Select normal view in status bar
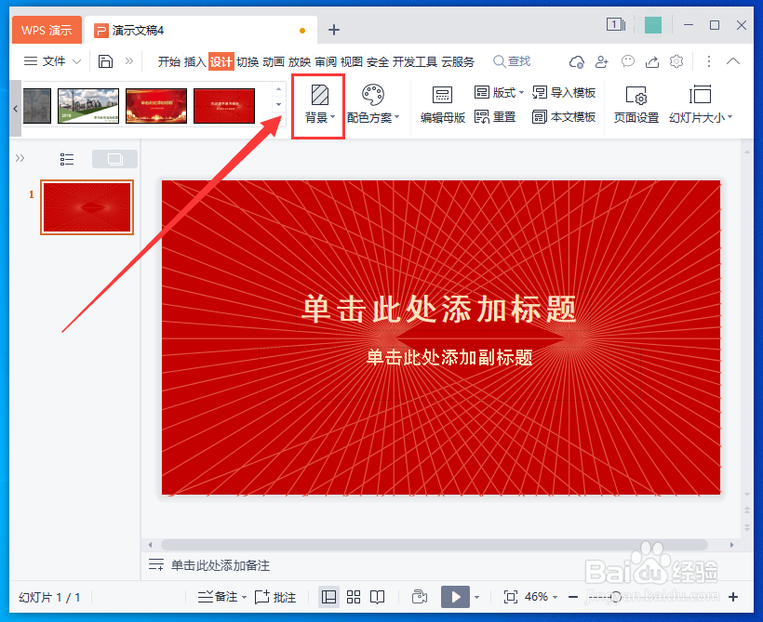 click(329, 597)
